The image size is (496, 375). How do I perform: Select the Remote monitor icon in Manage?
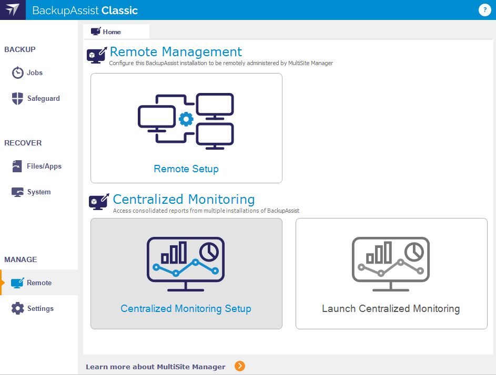pyautogui.click(x=18, y=283)
